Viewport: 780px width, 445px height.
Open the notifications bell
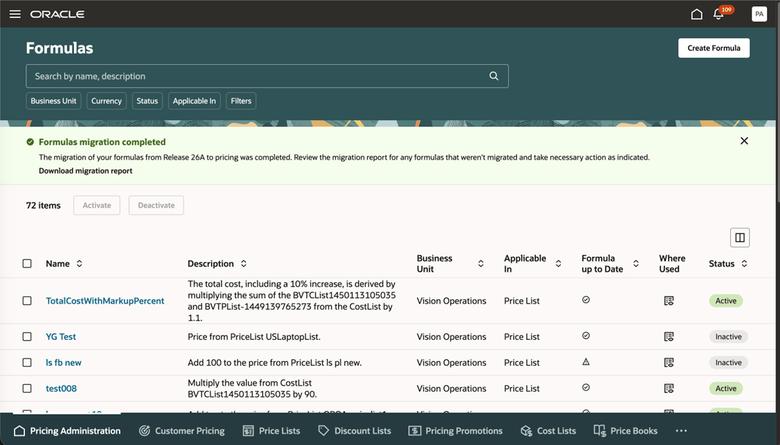click(x=718, y=14)
